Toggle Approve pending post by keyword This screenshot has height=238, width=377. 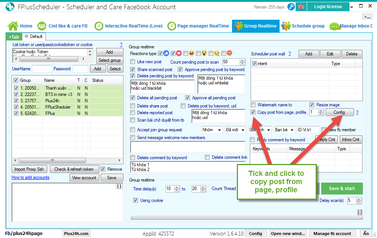pos(180,70)
